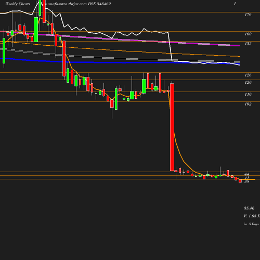The height and width of the screenshot is (260, 260).
Task: Select the 152 price level label
Action: click(248, 44)
